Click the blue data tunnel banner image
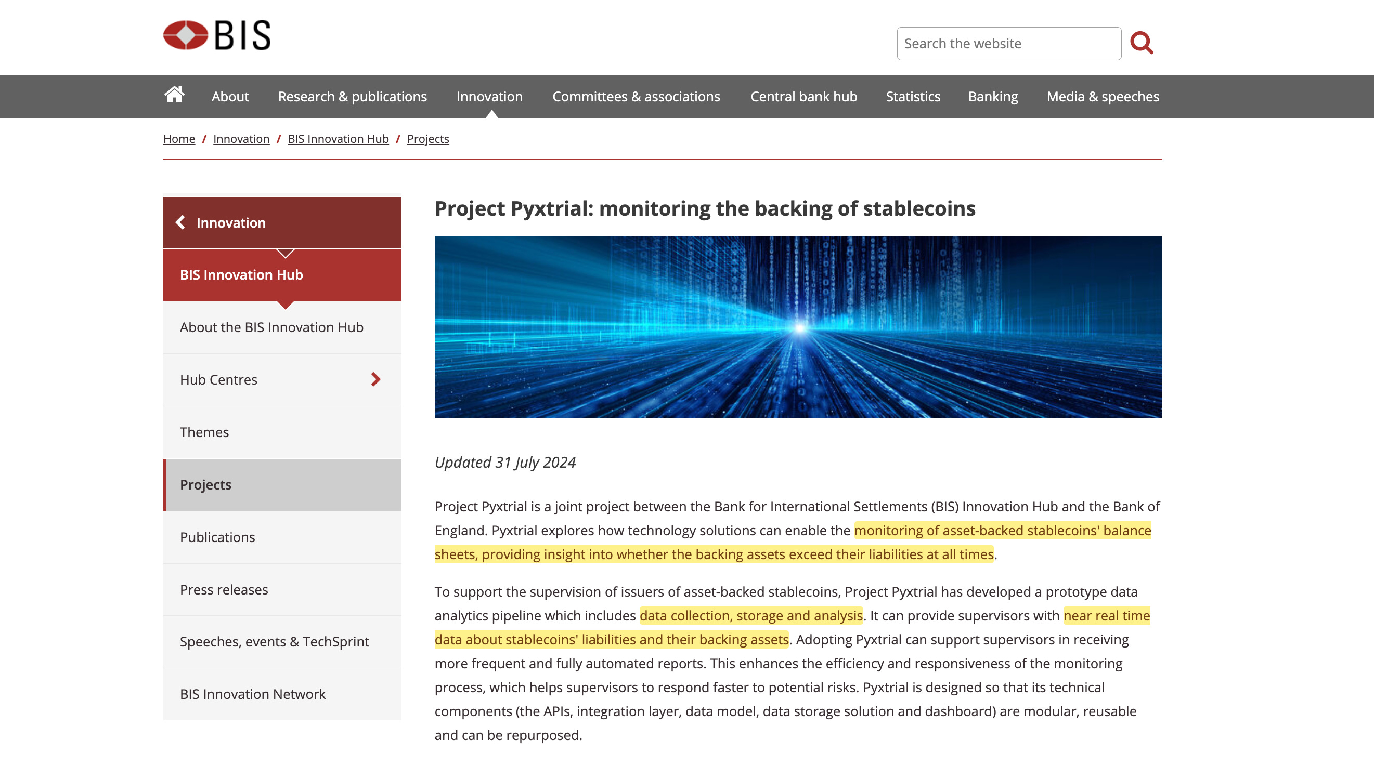The height and width of the screenshot is (766, 1374). pos(797,327)
